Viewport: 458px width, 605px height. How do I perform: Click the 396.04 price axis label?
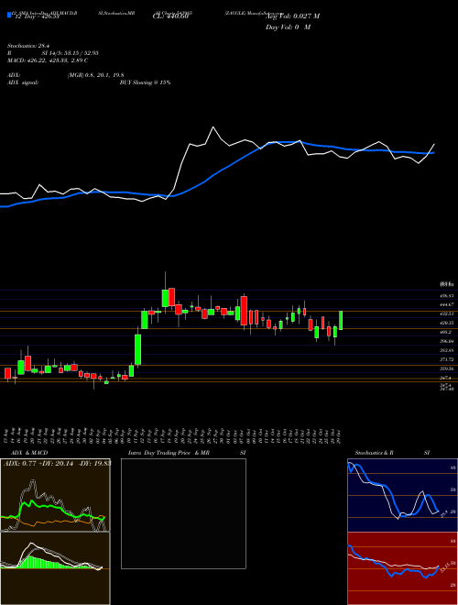point(448,341)
